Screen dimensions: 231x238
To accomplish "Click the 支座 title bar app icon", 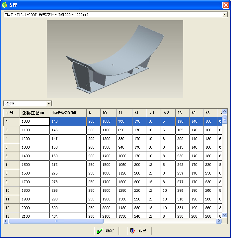I will pyautogui.click(x=4, y=5).
